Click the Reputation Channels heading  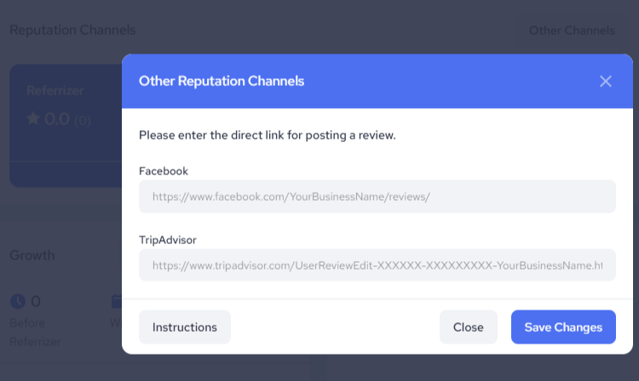[x=72, y=31]
